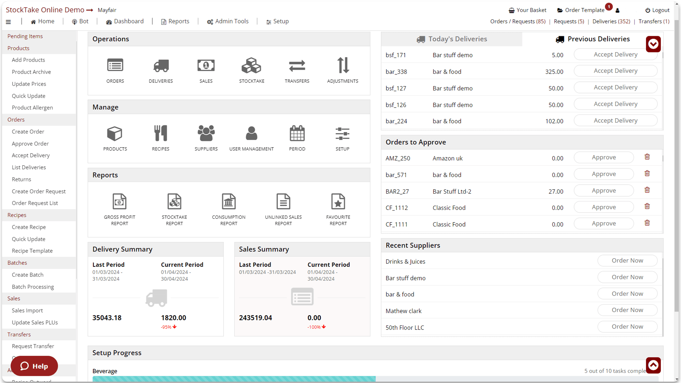681x383 pixels.
Task: Select the Adjustments icon under Operations
Action: pos(342,70)
